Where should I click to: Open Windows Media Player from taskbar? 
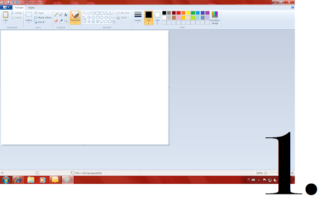[x=43, y=180]
